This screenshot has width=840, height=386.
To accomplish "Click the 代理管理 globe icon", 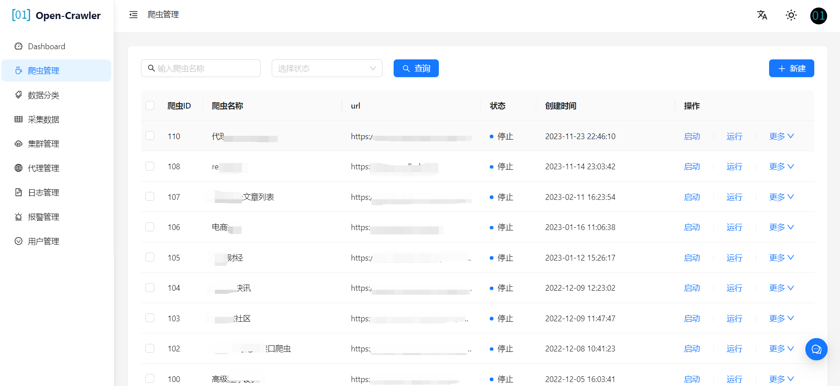I will (19, 168).
